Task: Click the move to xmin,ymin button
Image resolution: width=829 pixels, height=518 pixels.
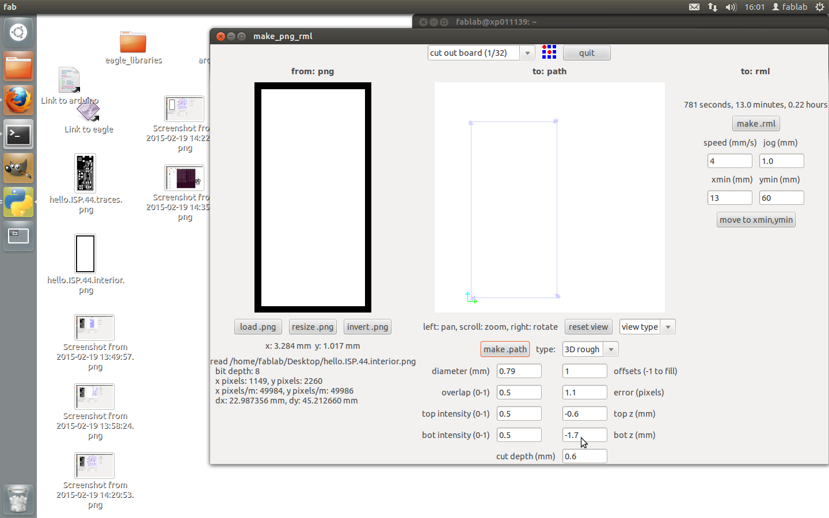Action: [x=756, y=220]
